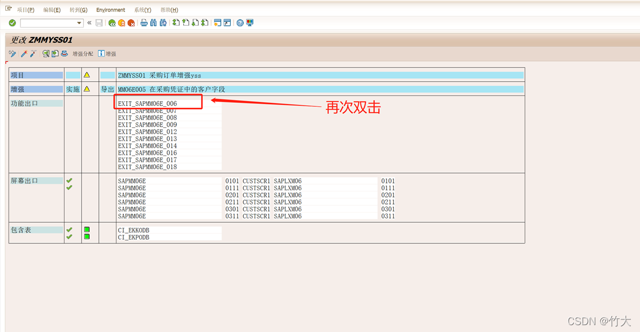Open the Environment menu
Image resolution: width=640 pixels, height=332 pixels.
111,10
